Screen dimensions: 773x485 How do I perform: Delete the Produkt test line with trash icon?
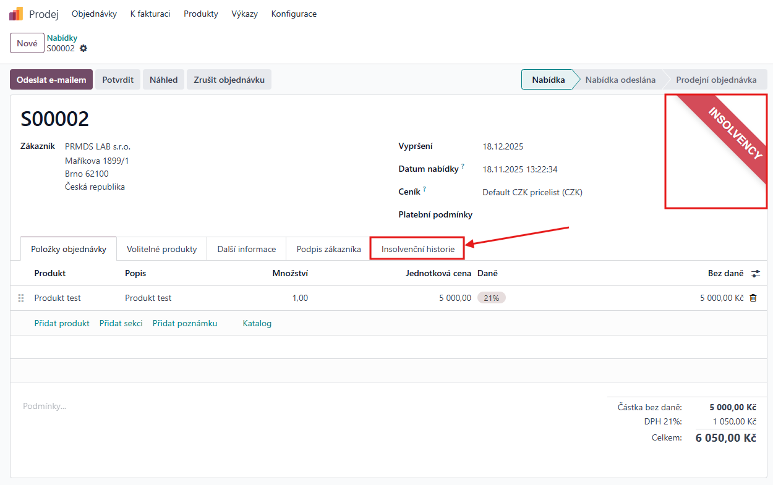(x=753, y=298)
